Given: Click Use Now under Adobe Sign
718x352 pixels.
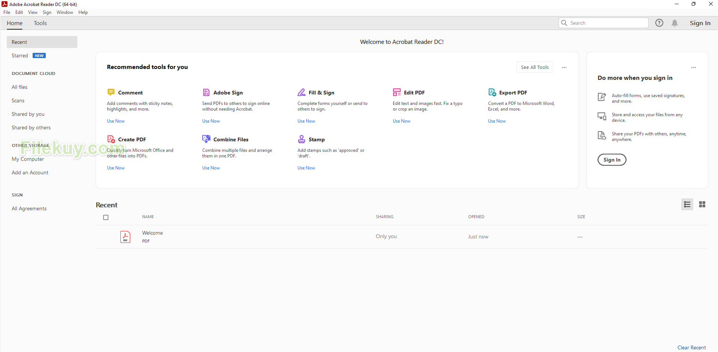Looking at the screenshot, I should 211,121.
